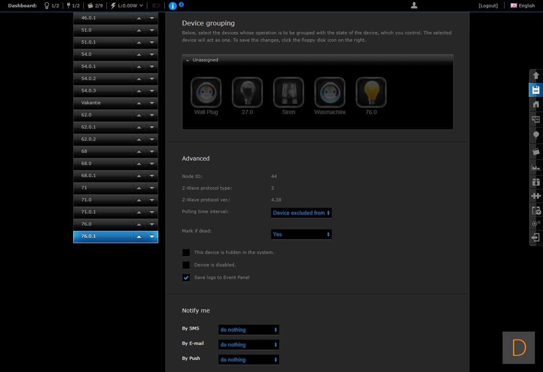Open the plugins puzzle icon in sidebar
543x372 pixels.
pyautogui.click(x=535, y=195)
